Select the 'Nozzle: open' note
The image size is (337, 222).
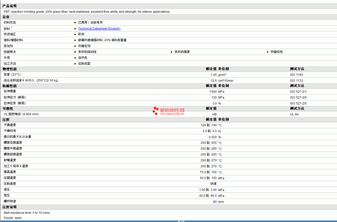13,218
